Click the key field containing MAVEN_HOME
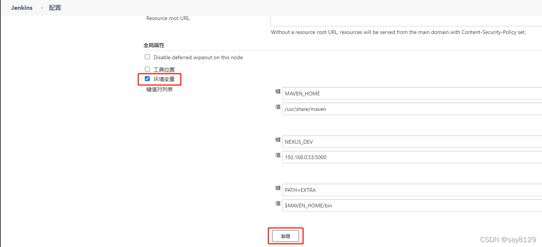Screen dimensions: 542x247 pyautogui.click(x=412, y=94)
